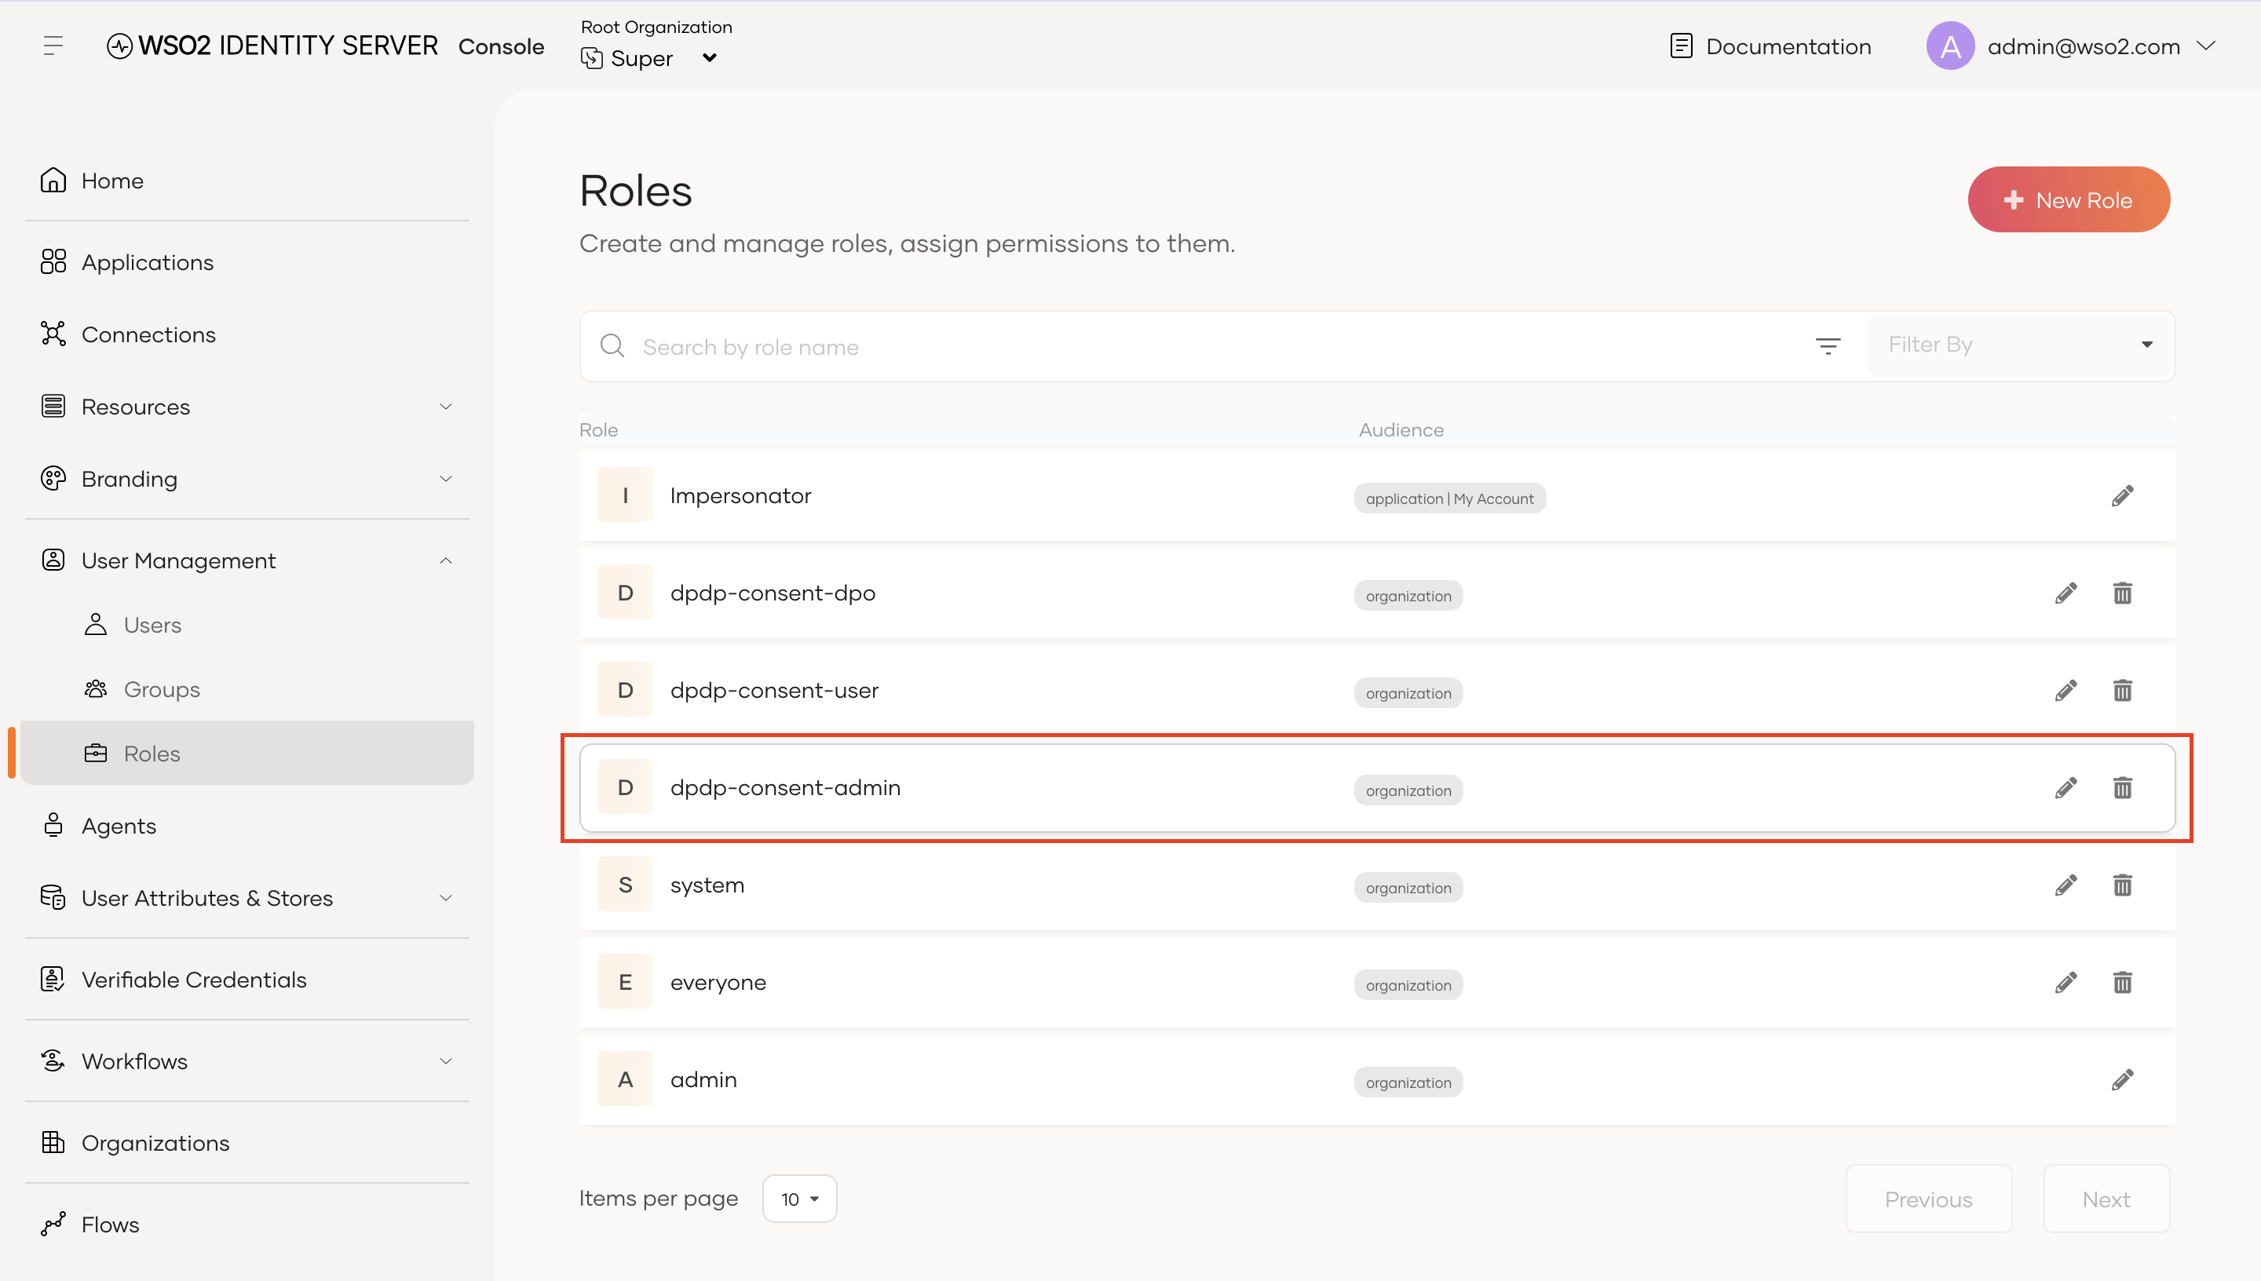Edit the dpdp-consent-admin role
Viewport: 2261px width, 1281px height.
(x=2066, y=788)
